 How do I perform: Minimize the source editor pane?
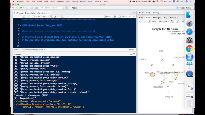click(131, 13)
